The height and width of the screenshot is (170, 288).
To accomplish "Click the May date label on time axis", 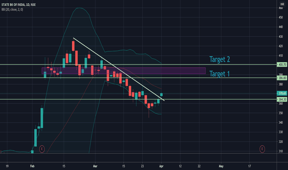I will [x=221, y=166].
